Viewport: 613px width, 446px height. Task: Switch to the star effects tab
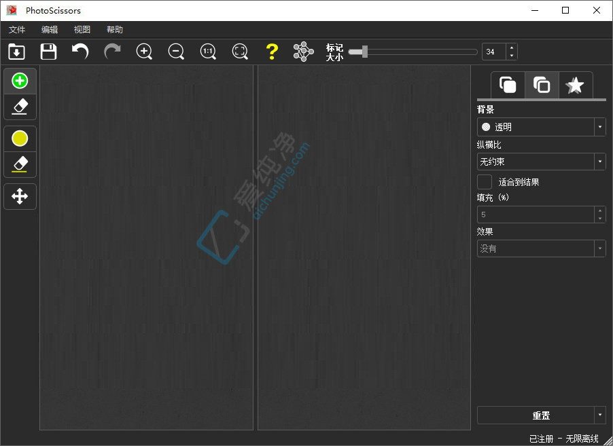(x=575, y=85)
